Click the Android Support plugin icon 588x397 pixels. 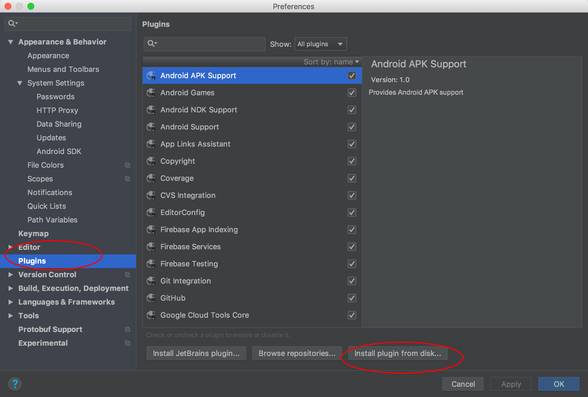tap(151, 127)
